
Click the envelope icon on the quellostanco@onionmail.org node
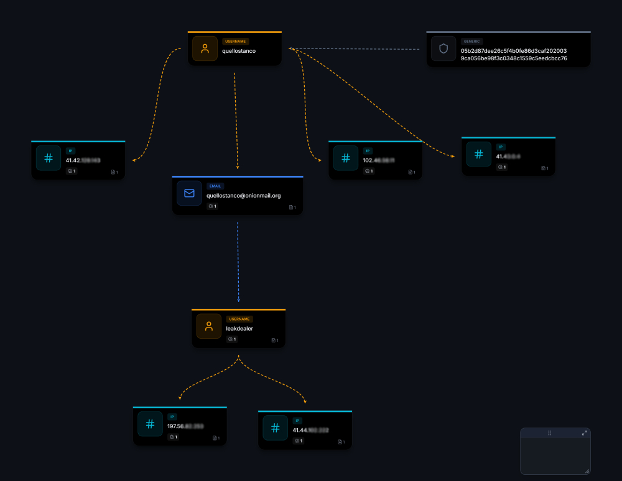(x=189, y=193)
